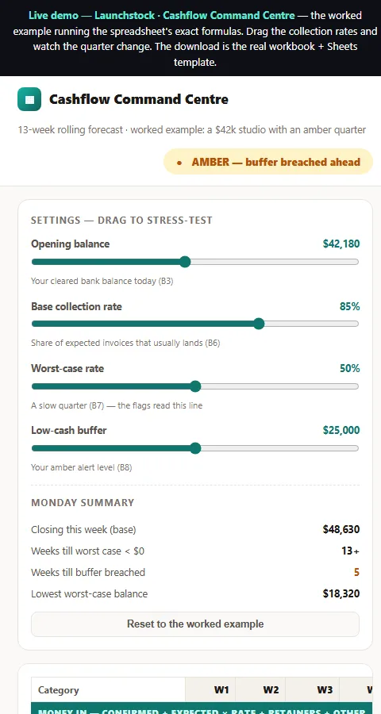Click the green Cashflow Command Centre logo icon

(x=29, y=99)
